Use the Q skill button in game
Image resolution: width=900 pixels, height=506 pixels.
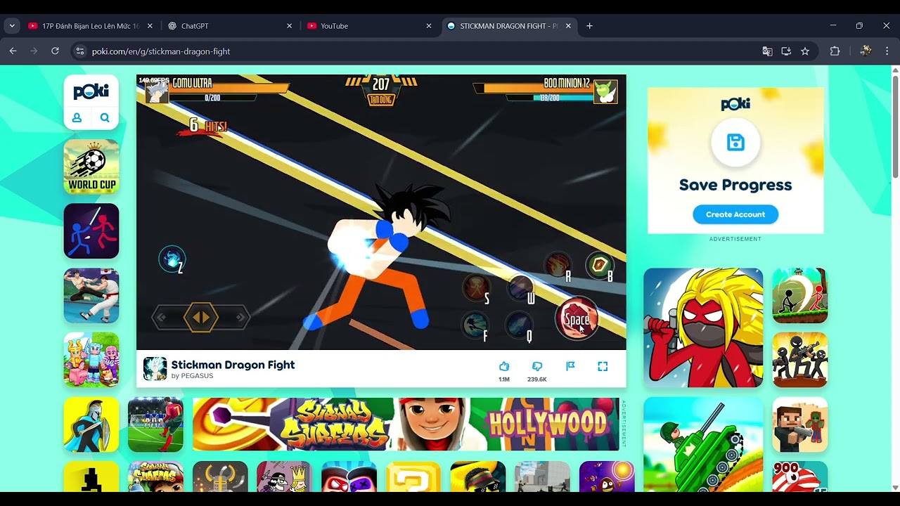tap(520, 325)
